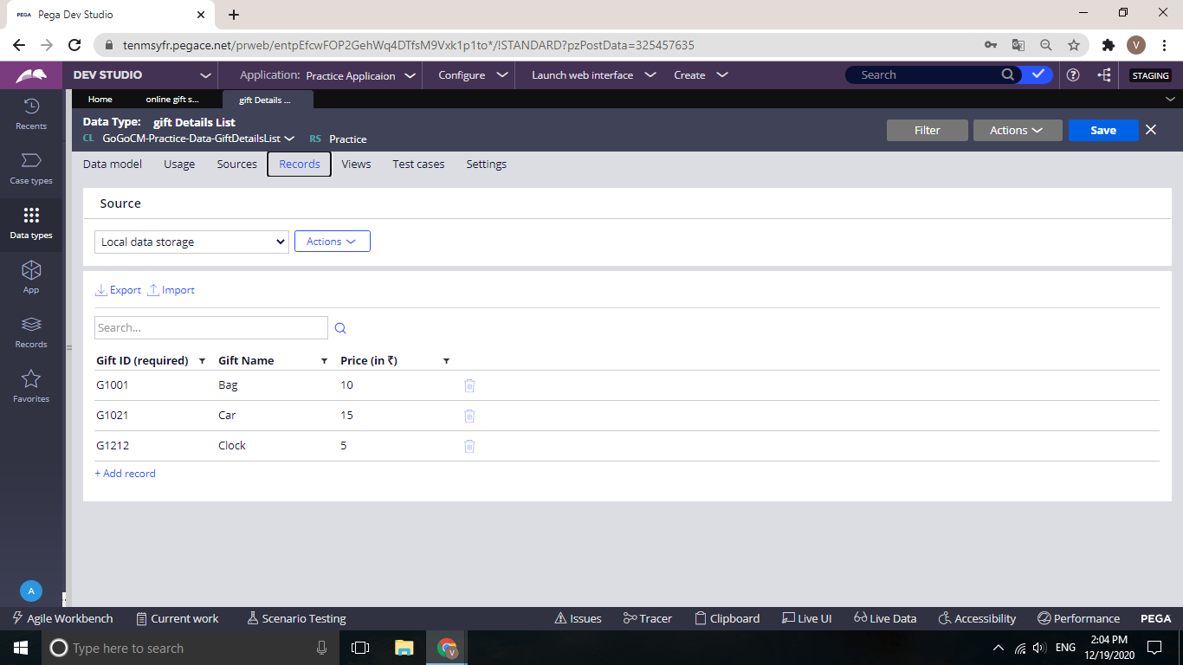Open Current work in footer
The height and width of the screenshot is (665, 1183).
(178, 618)
